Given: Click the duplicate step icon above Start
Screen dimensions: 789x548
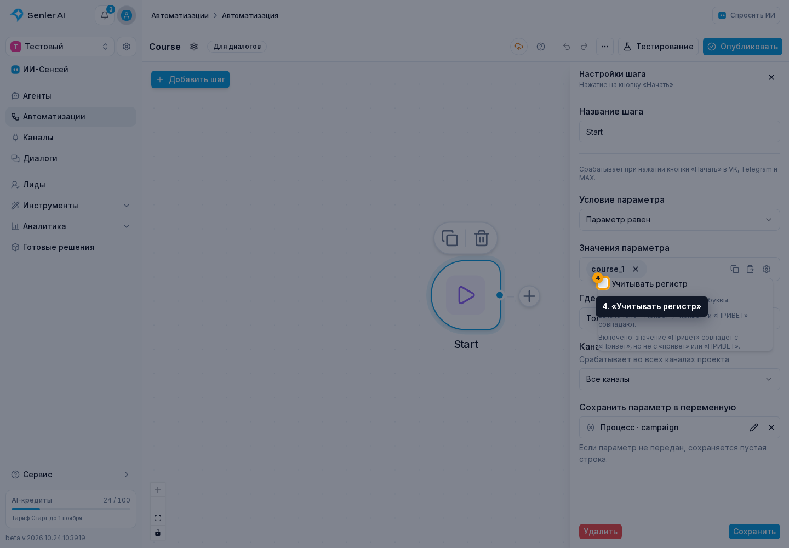Looking at the screenshot, I should click(450, 238).
